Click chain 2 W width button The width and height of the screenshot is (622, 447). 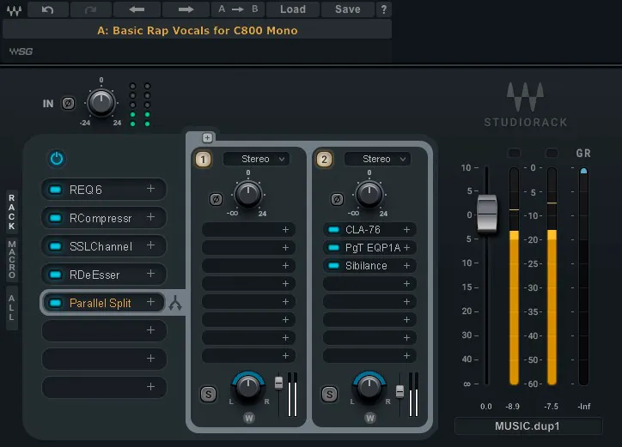click(x=369, y=418)
